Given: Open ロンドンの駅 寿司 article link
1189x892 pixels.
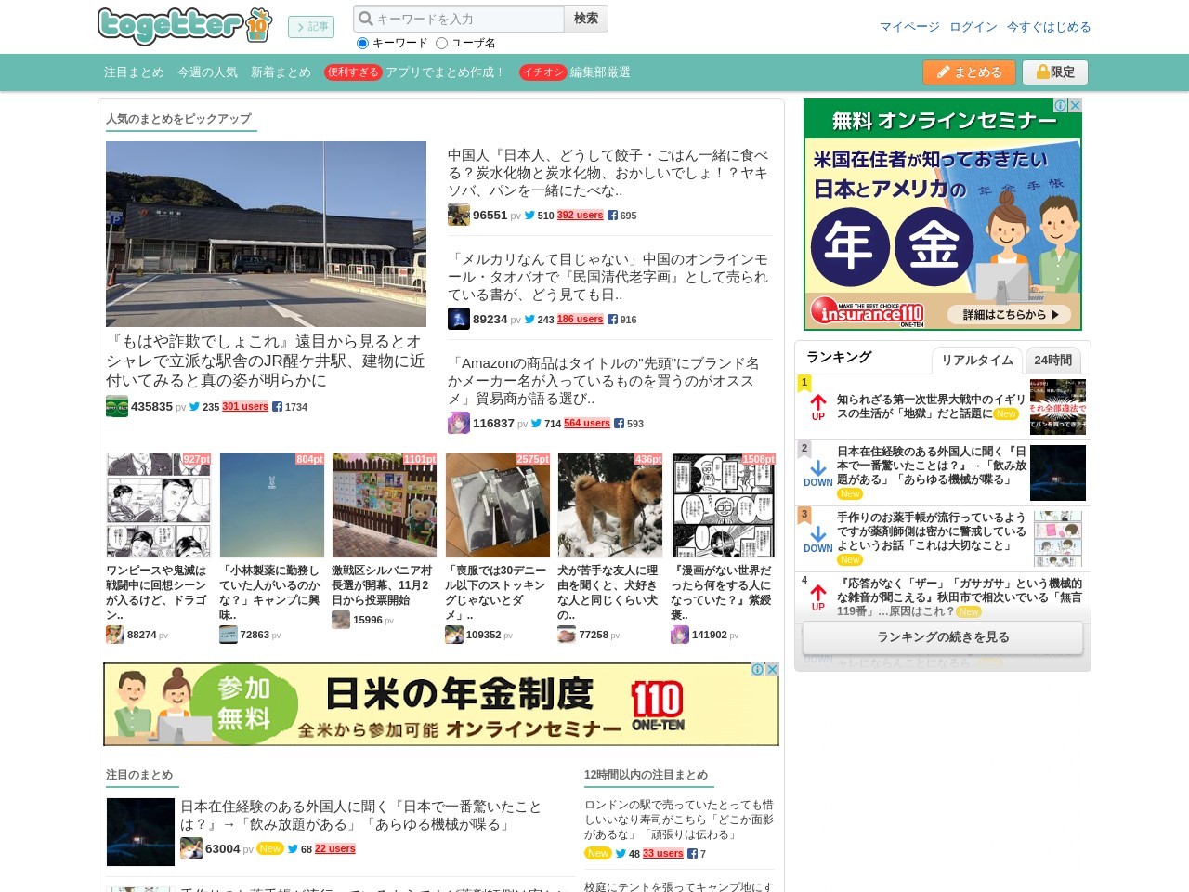Looking at the screenshot, I should [678, 820].
